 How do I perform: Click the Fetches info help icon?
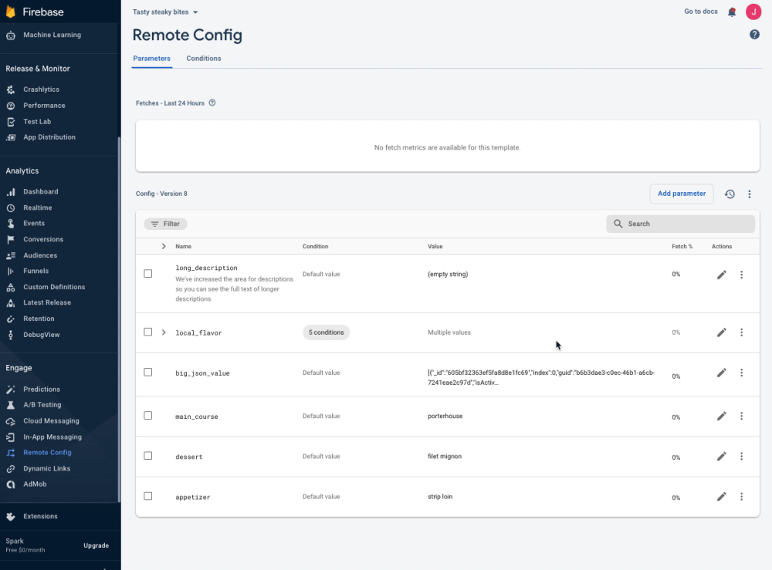pos(212,103)
